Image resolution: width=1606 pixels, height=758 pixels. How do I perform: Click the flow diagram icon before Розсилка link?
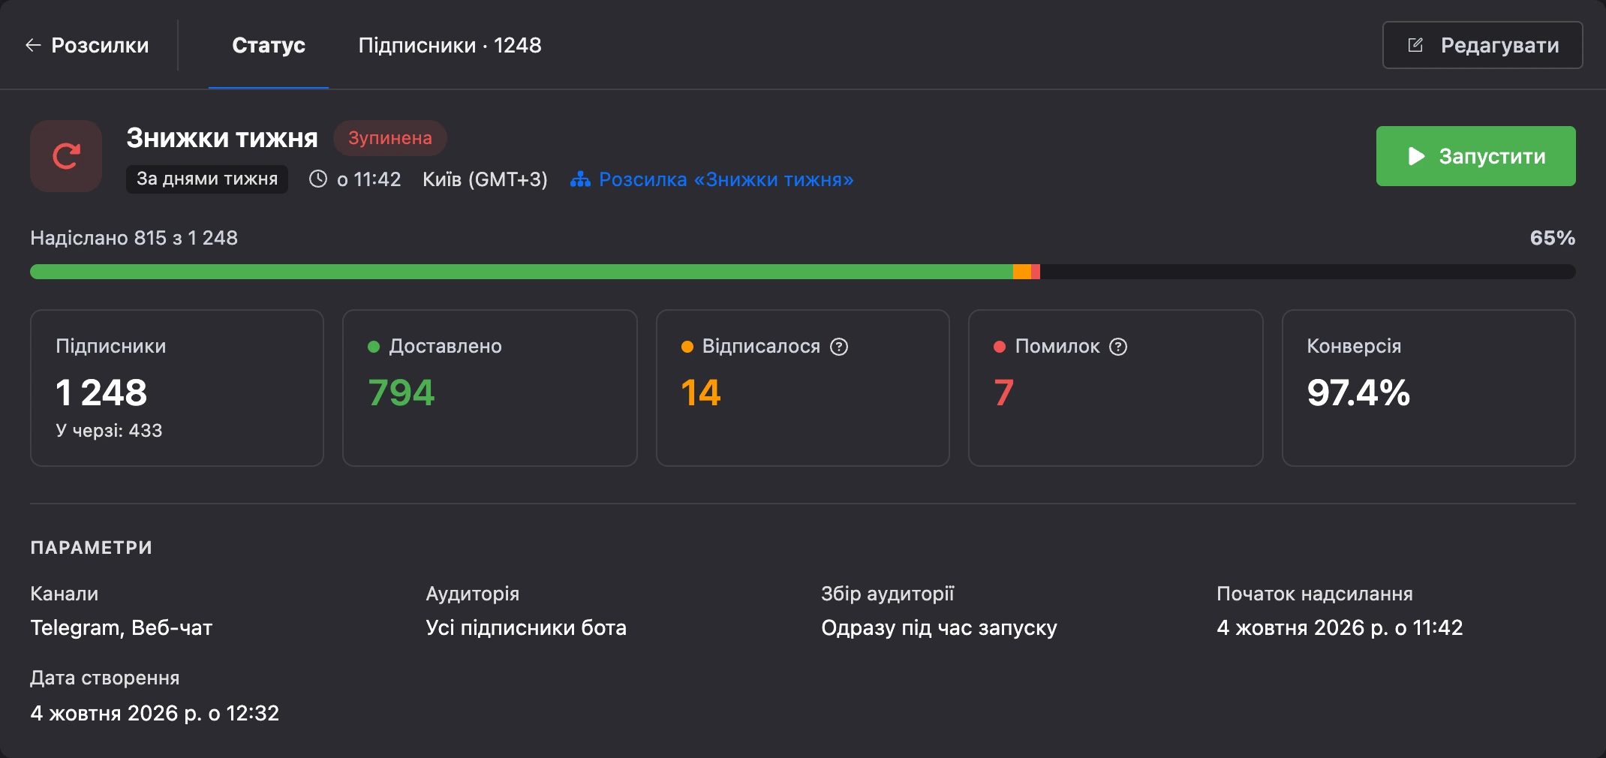click(x=580, y=179)
